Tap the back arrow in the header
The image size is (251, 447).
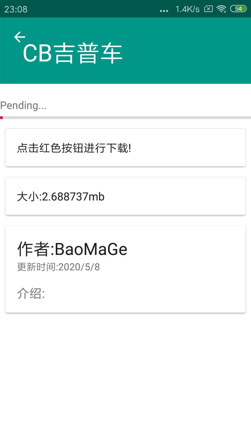tap(20, 37)
